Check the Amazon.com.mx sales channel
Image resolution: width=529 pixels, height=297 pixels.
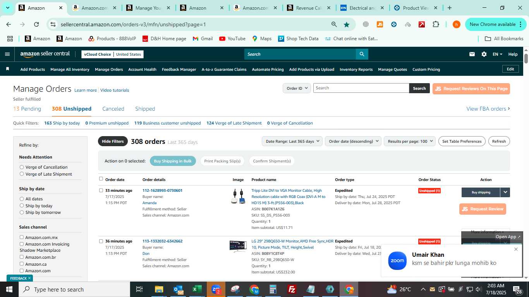(x=22, y=237)
